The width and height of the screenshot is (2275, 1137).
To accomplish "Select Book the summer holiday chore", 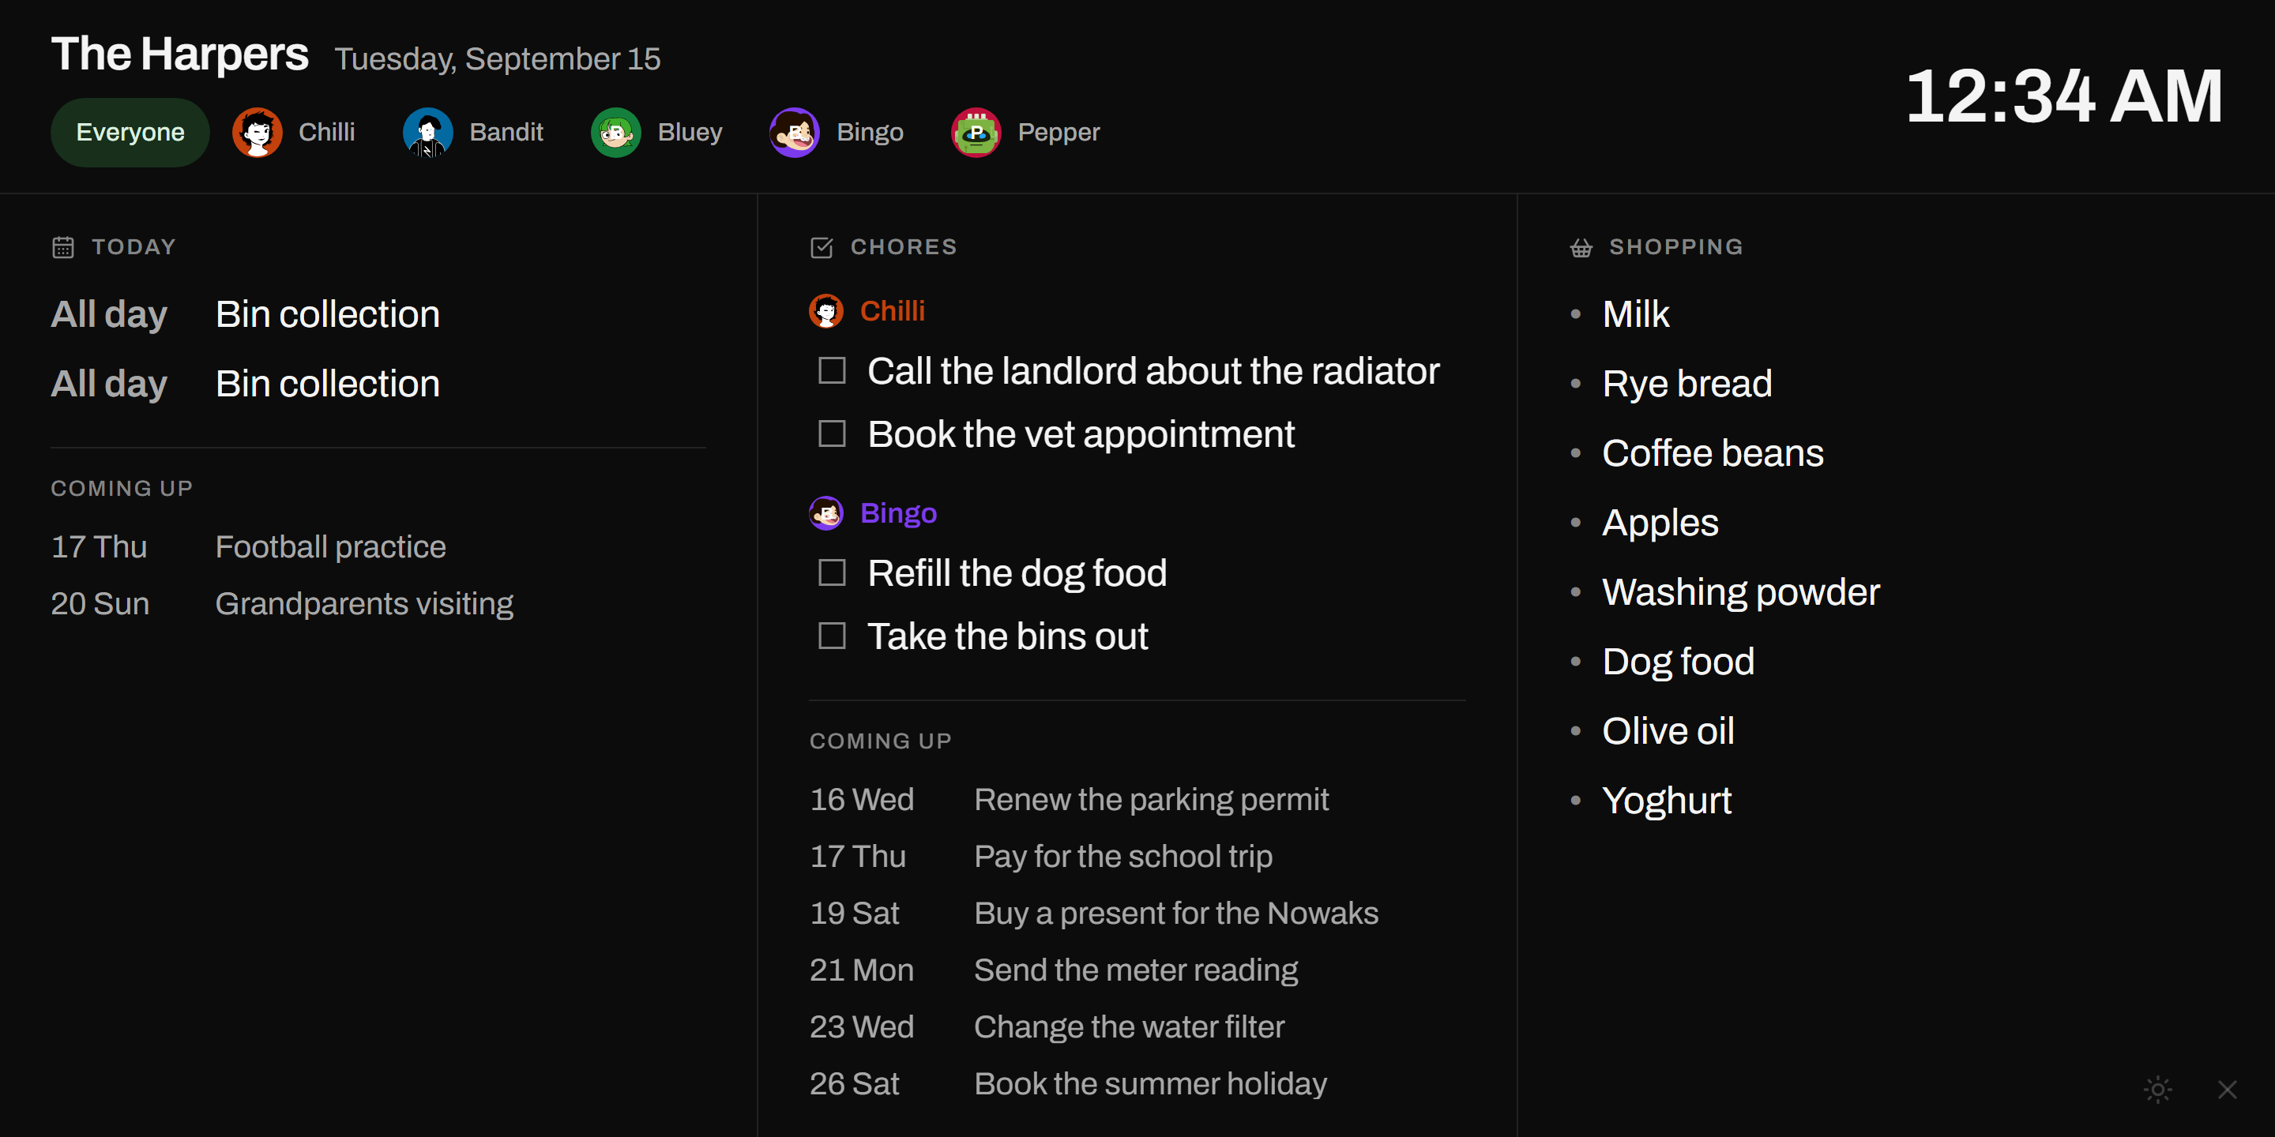I will [x=1150, y=1083].
